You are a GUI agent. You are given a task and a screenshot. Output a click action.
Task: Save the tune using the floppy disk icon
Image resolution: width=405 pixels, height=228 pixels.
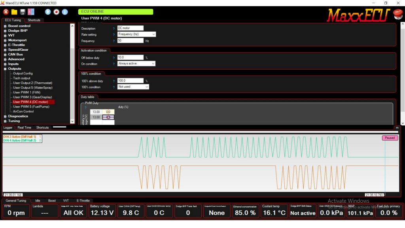(x=23, y=12)
